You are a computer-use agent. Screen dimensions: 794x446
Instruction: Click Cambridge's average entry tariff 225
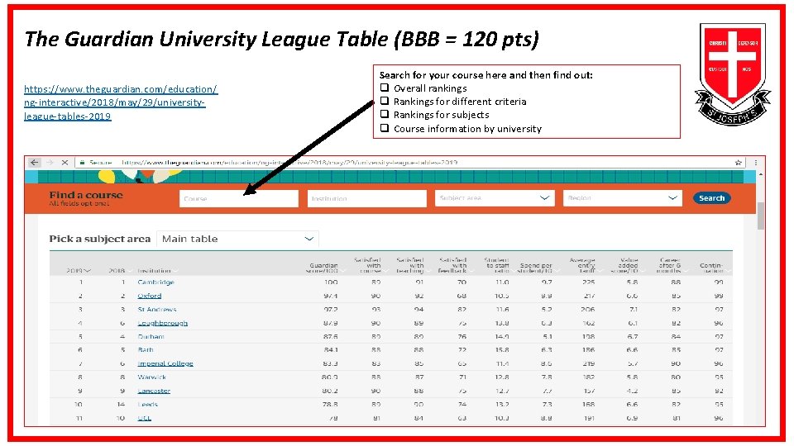(588, 282)
